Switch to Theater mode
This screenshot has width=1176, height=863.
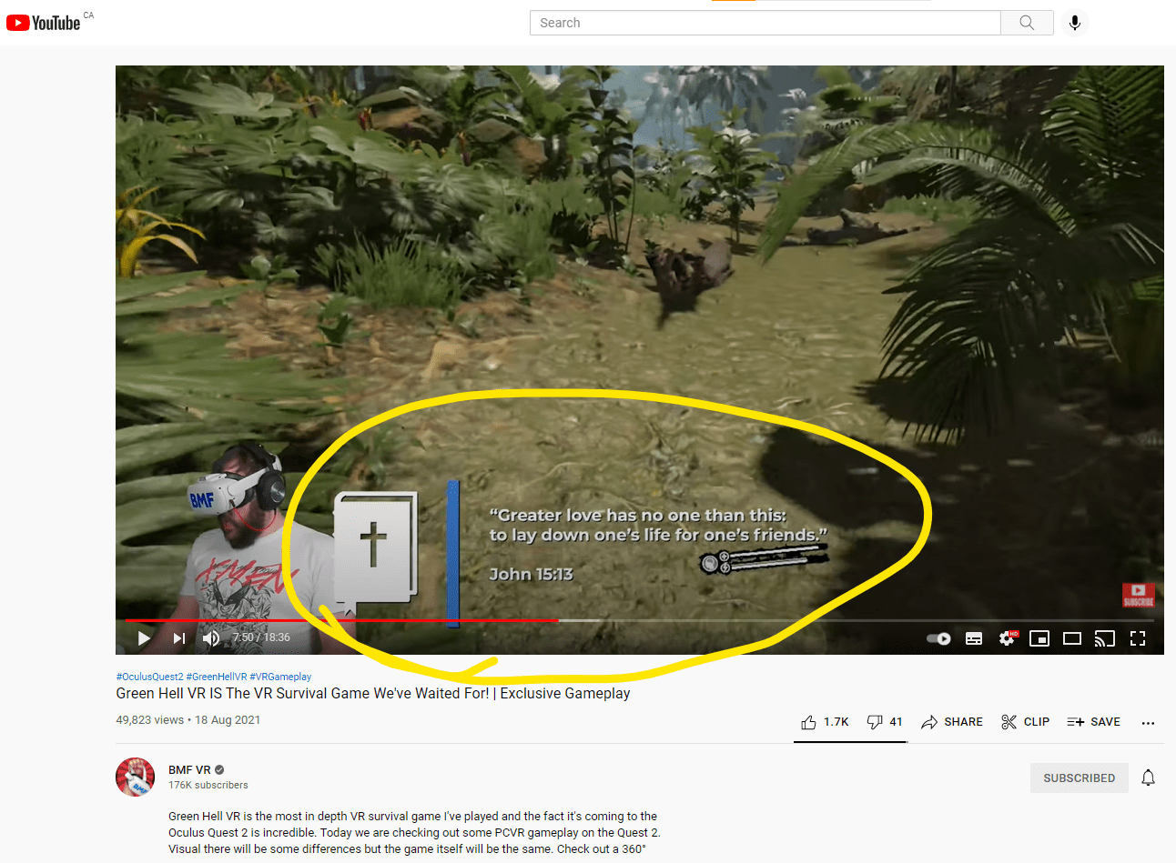pos(1072,638)
